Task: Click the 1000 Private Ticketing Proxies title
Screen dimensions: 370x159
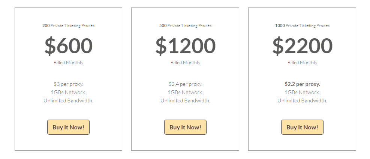Action: pos(302,25)
